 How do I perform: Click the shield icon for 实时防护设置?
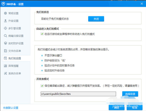click(x=6, y=43)
